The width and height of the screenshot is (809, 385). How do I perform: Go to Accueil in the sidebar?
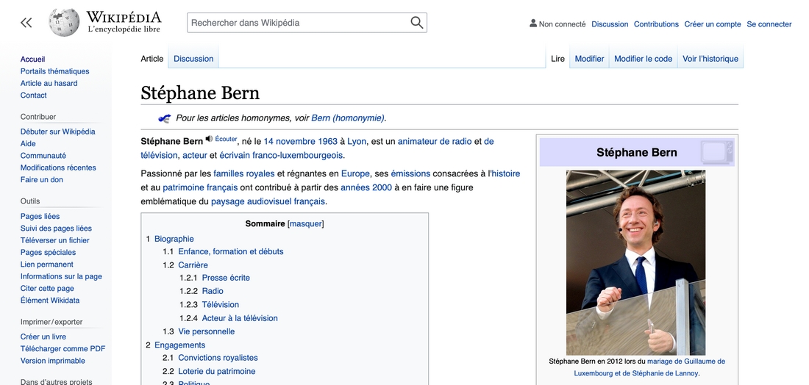pos(32,60)
